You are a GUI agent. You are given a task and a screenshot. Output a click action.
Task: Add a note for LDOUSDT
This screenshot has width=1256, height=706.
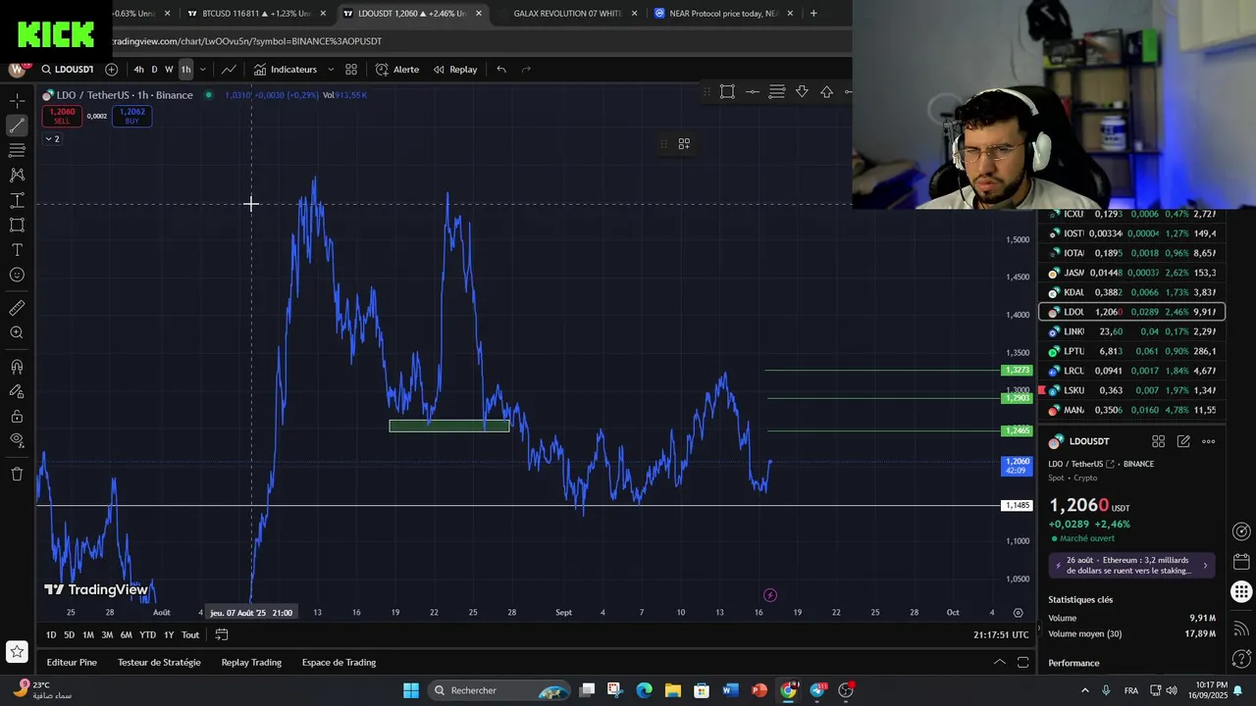click(1183, 441)
